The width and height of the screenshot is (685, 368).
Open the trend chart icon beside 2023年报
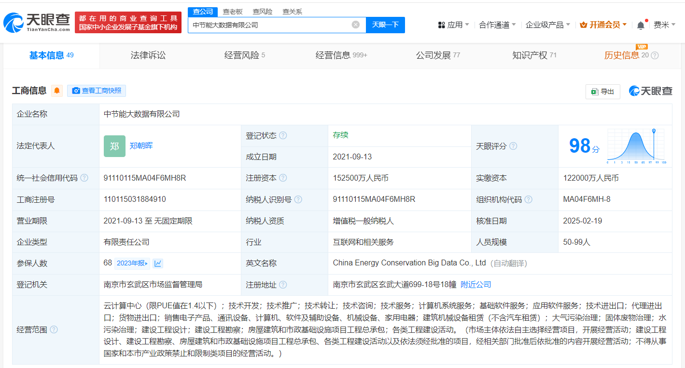click(x=158, y=263)
